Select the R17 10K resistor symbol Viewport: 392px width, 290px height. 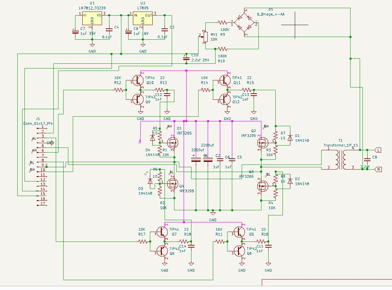[143, 241]
